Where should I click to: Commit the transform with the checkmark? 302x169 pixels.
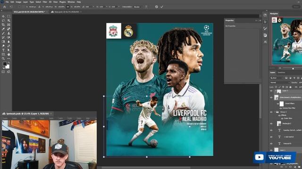click(x=162, y=7)
